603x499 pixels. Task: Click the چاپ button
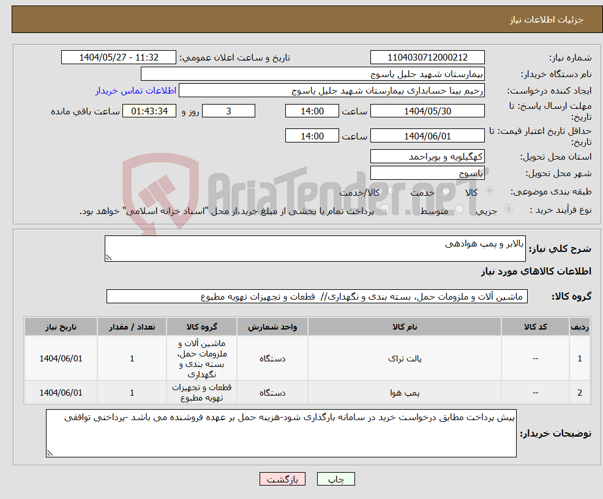point(336,479)
